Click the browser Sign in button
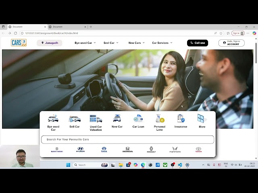This screenshot has width=258, height=193. coord(238,33)
